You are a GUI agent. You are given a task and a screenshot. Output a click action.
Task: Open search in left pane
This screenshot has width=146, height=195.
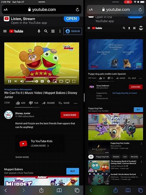[x=46, y=31]
